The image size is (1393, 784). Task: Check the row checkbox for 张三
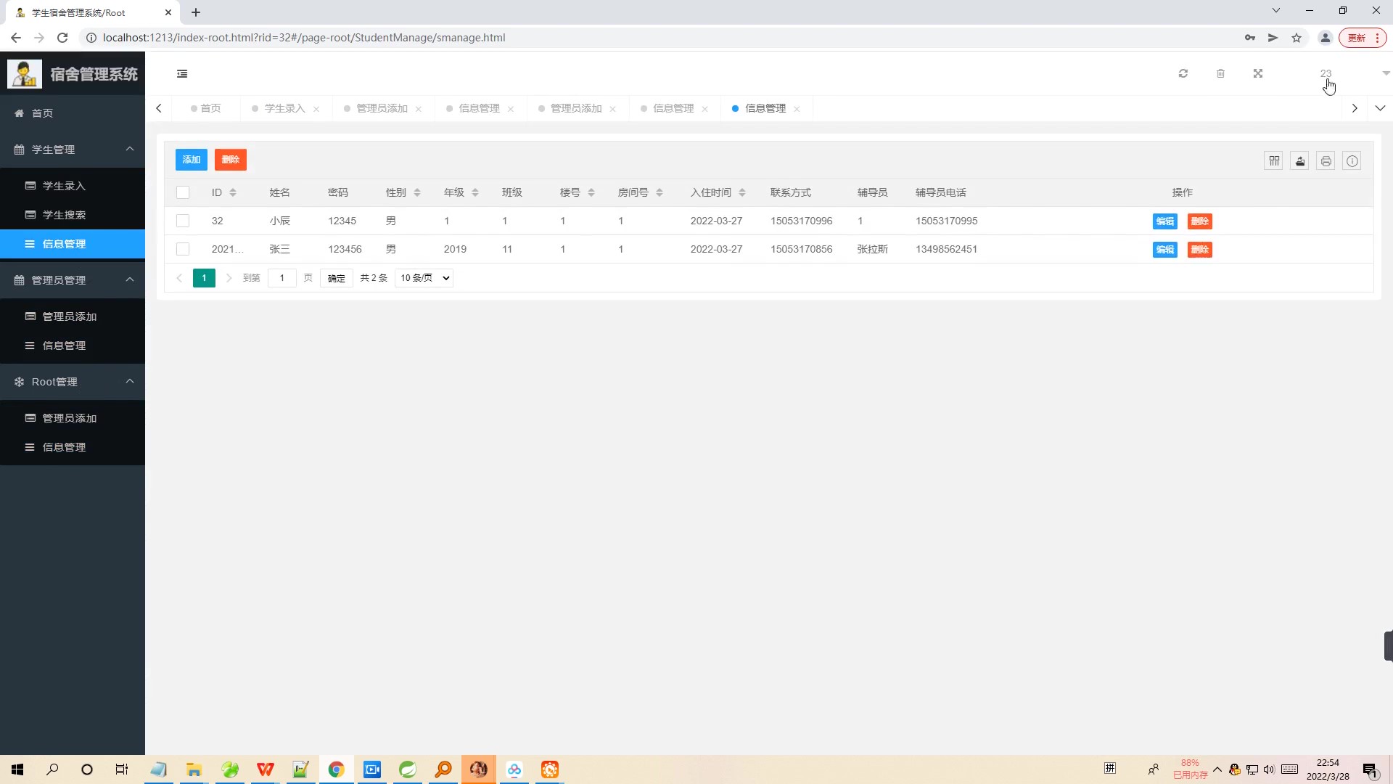pyautogui.click(x=183, y=249)
